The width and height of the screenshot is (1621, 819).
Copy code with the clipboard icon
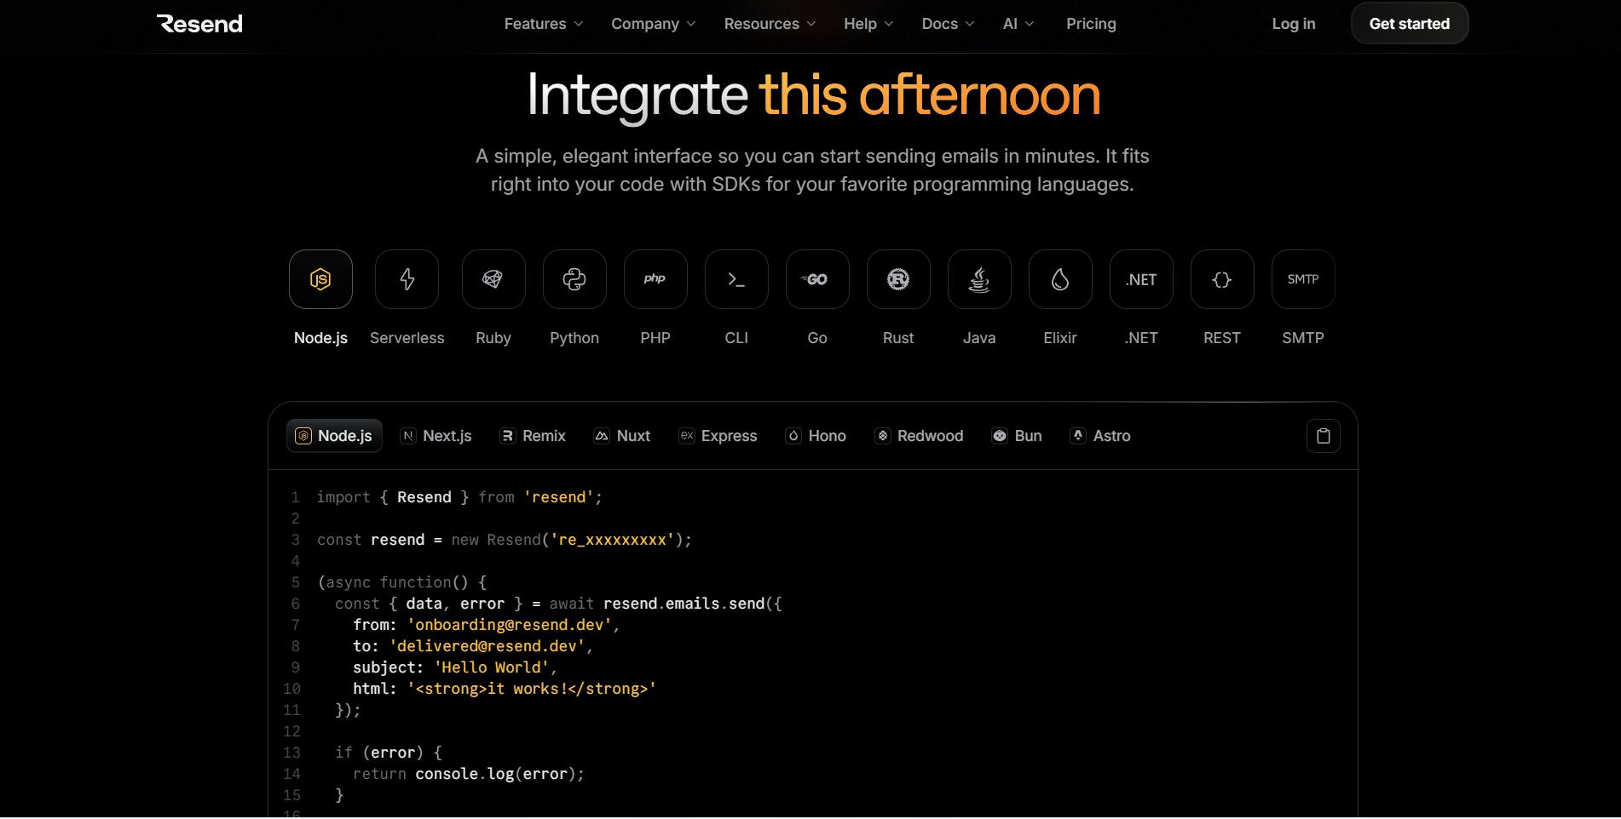[1324, 436]
